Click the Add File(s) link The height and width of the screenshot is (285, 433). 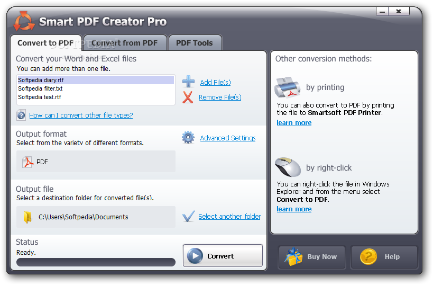coord(215,83)
